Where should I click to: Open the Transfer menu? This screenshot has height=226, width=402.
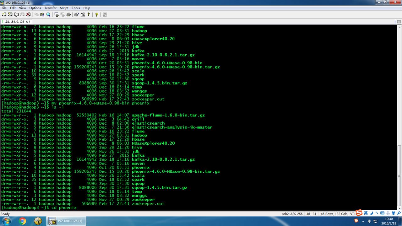click(51, 8)
